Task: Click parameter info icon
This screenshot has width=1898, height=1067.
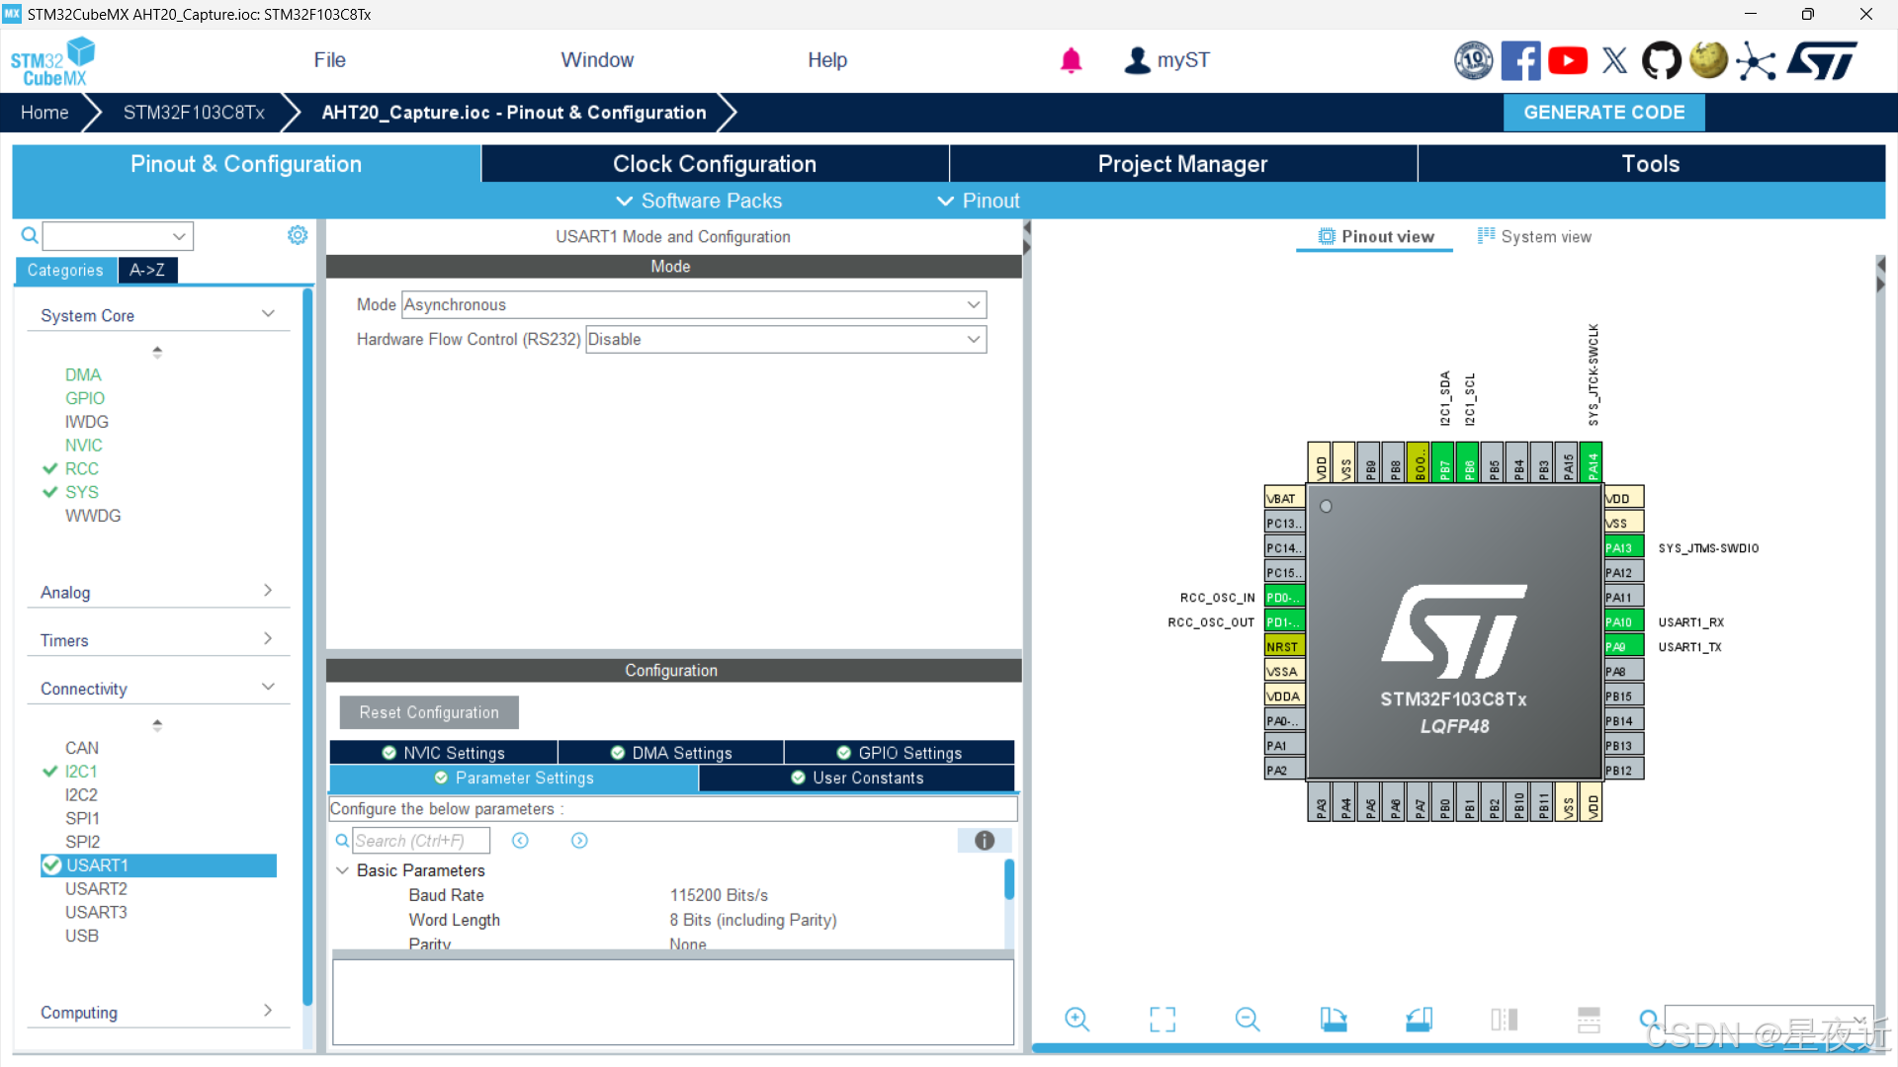Action: pos(984,841)
